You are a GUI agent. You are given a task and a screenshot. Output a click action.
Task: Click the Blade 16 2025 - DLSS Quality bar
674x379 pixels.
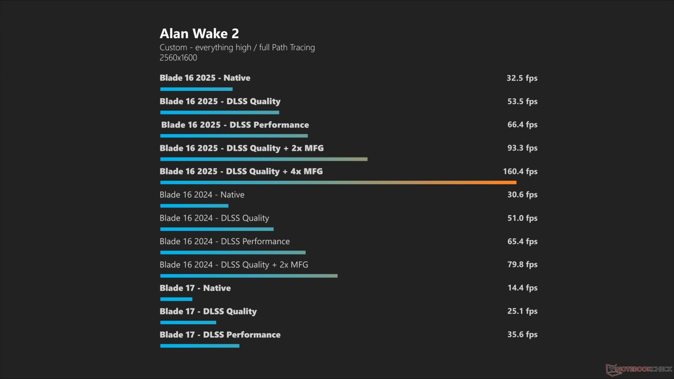point(219,113)
